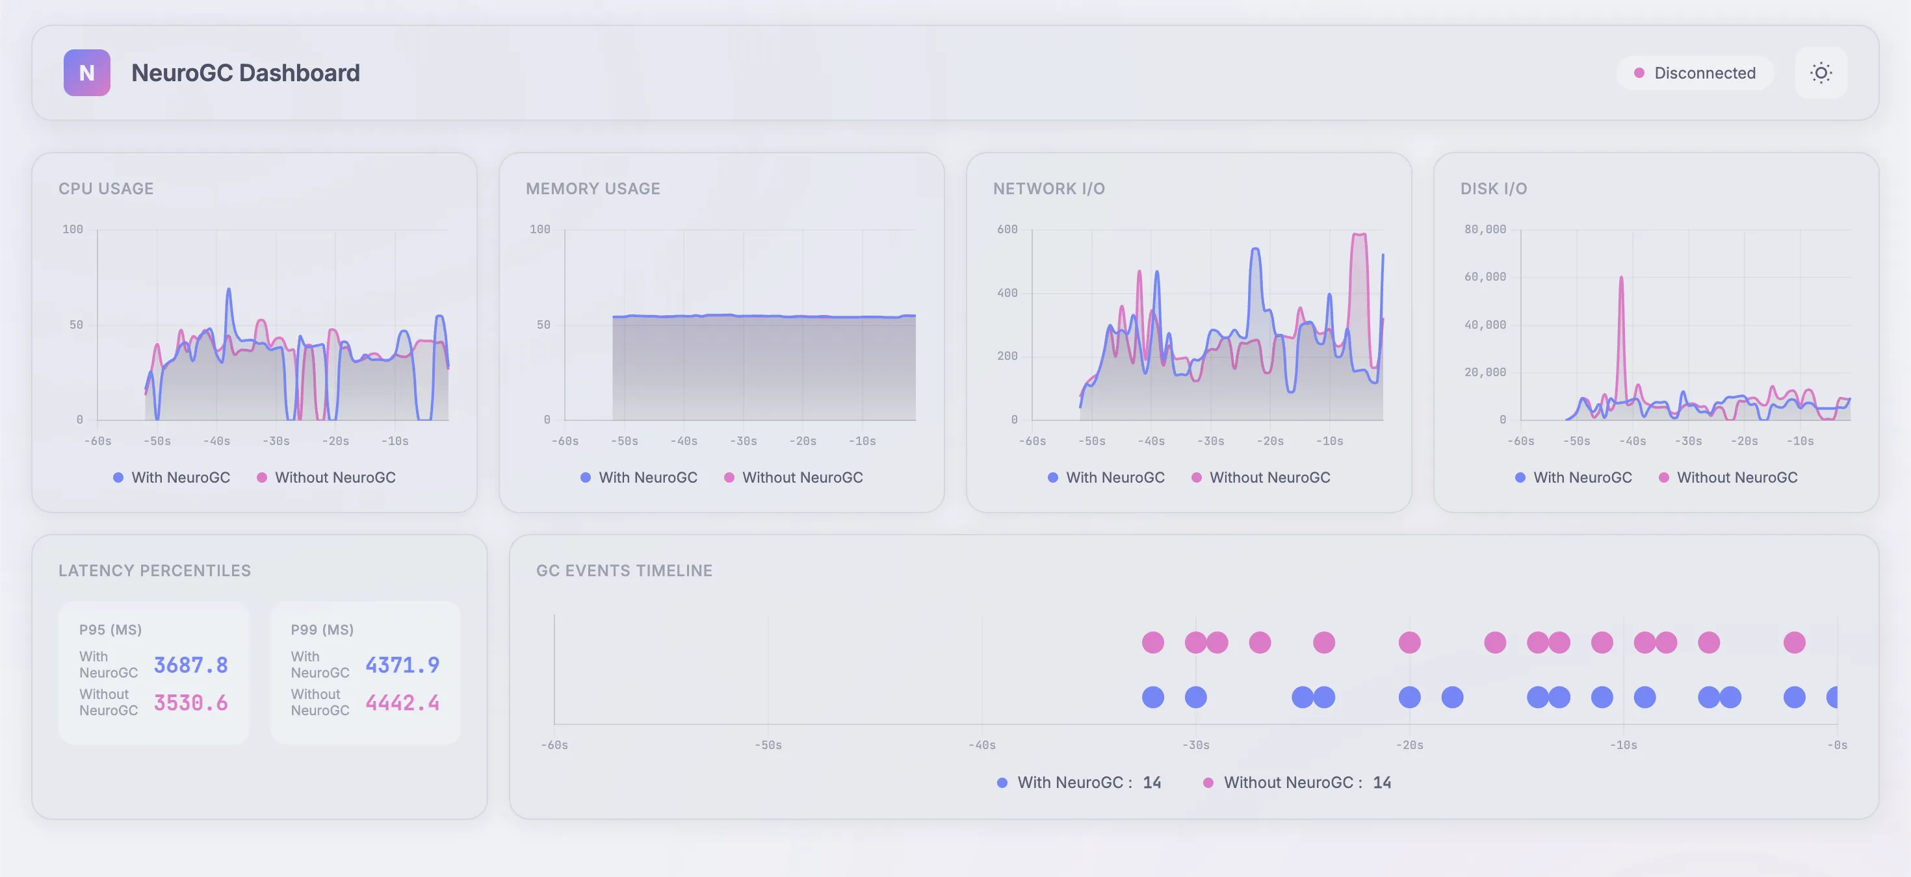The height and width of the screenshot is (877, 1911).
Task: Click the last pink GC event marker
Action: (1794, 642)
